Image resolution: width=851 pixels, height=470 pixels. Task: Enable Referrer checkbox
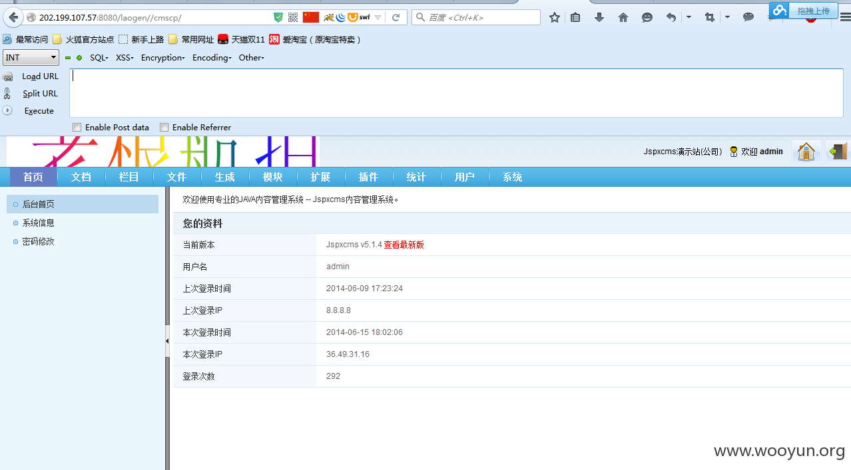[164, 127]
